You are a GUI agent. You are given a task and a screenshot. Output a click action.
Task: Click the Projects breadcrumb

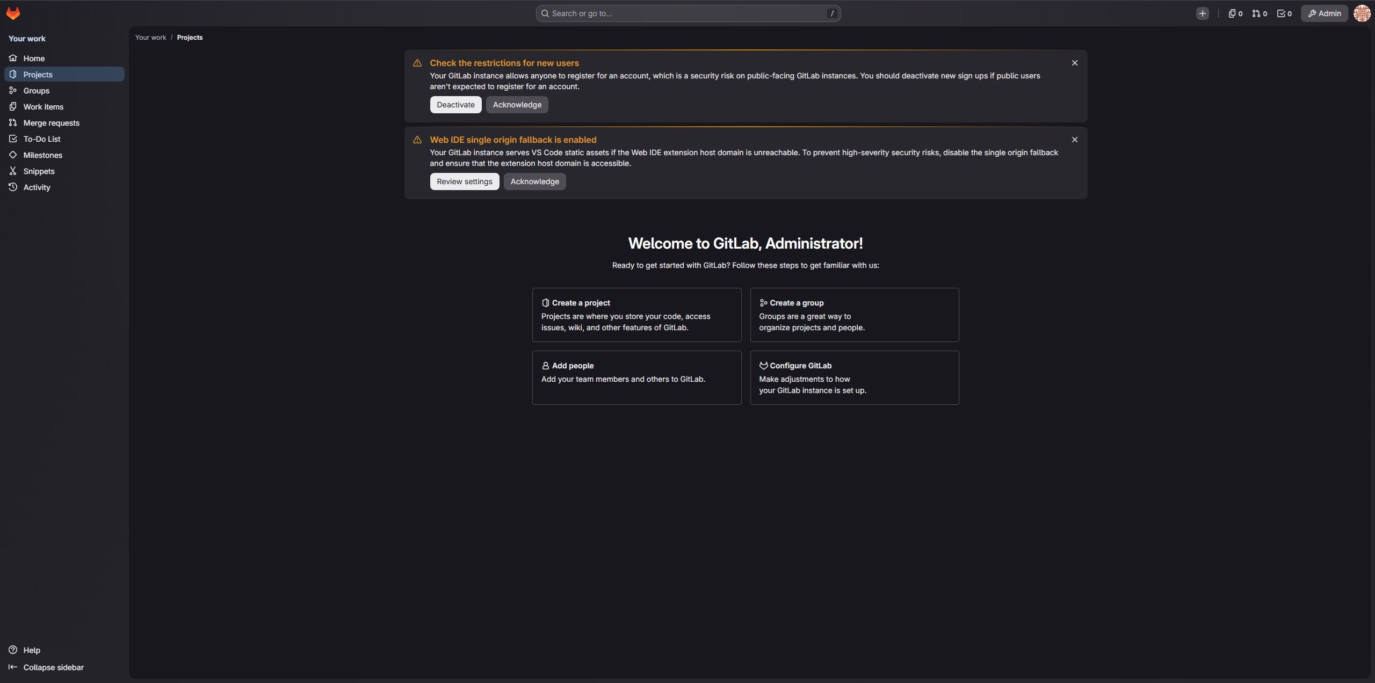click(190, 38)
